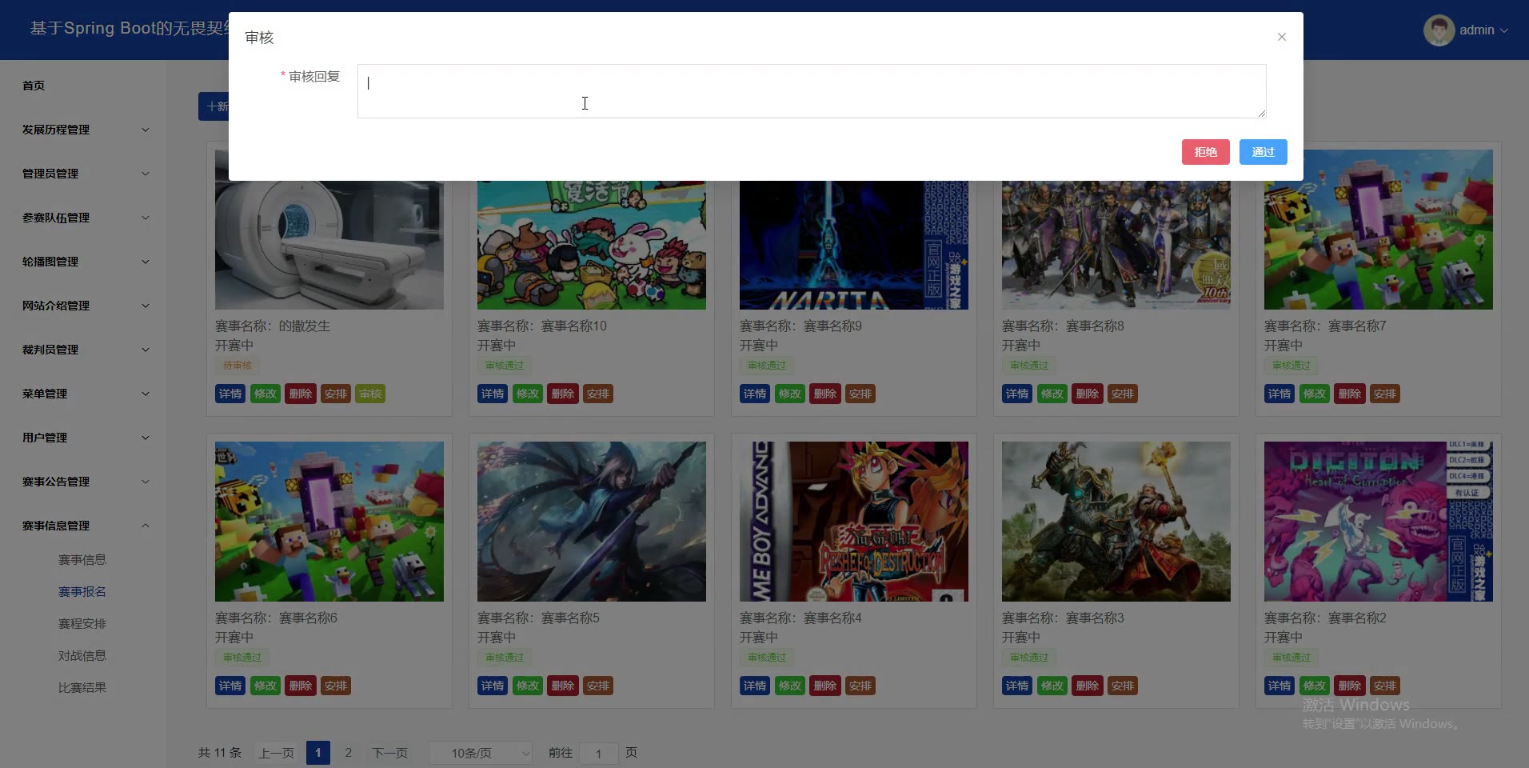Click the 赛事名称：赛事名称8 label
1529x768 pixels.
[1063, 326]
